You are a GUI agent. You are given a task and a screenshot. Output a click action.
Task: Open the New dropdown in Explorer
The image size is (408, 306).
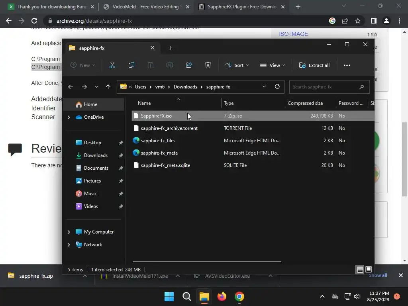pos(83,65)
